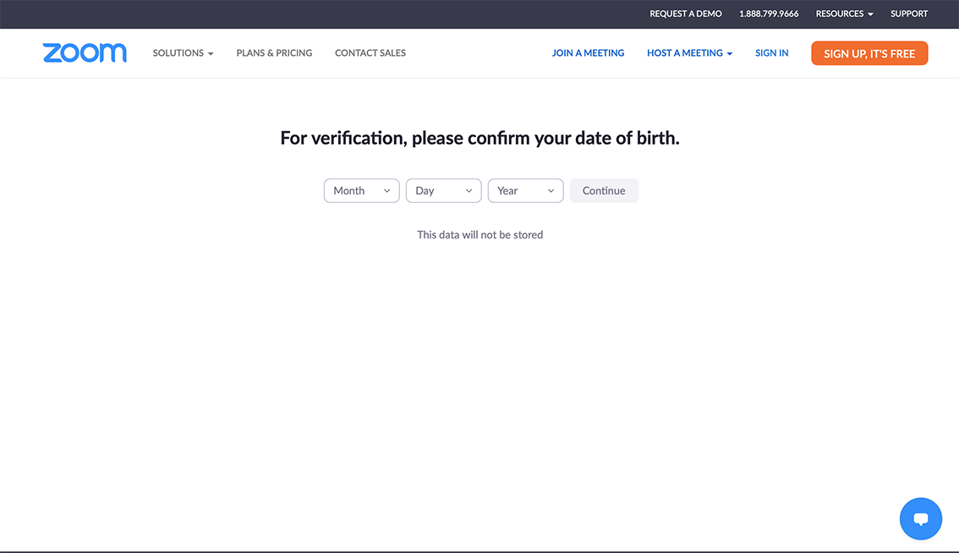Click the Sign In link

click(x=771, y=52)
